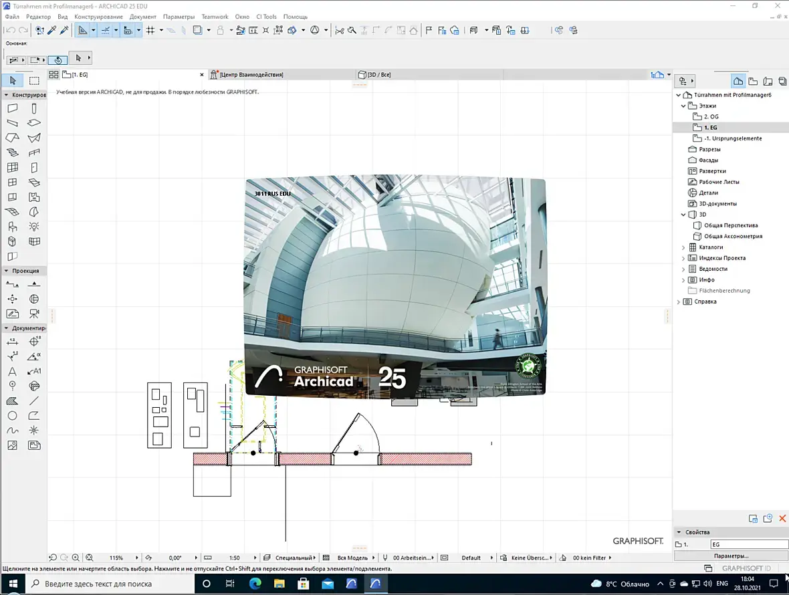Select the Window tool
The image size is (789, 595).
(x=13, y=182)
